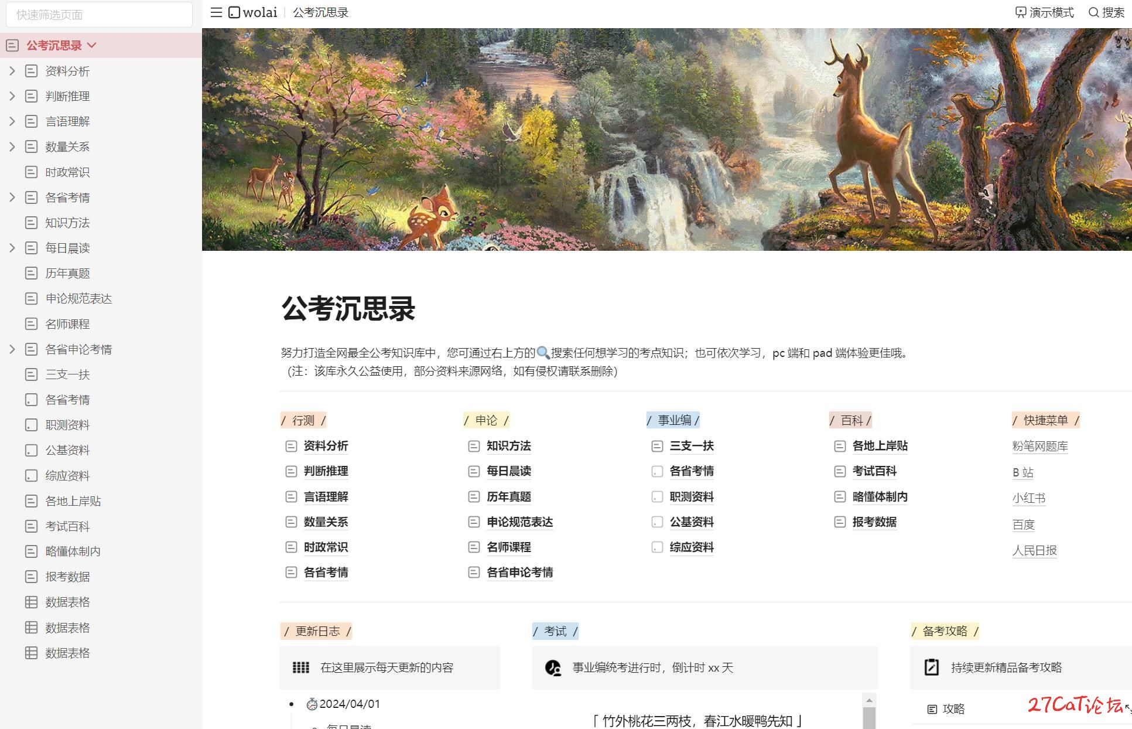Open 名师课程 in the sidebar
1132x729 pixels.
click(68, 324)
